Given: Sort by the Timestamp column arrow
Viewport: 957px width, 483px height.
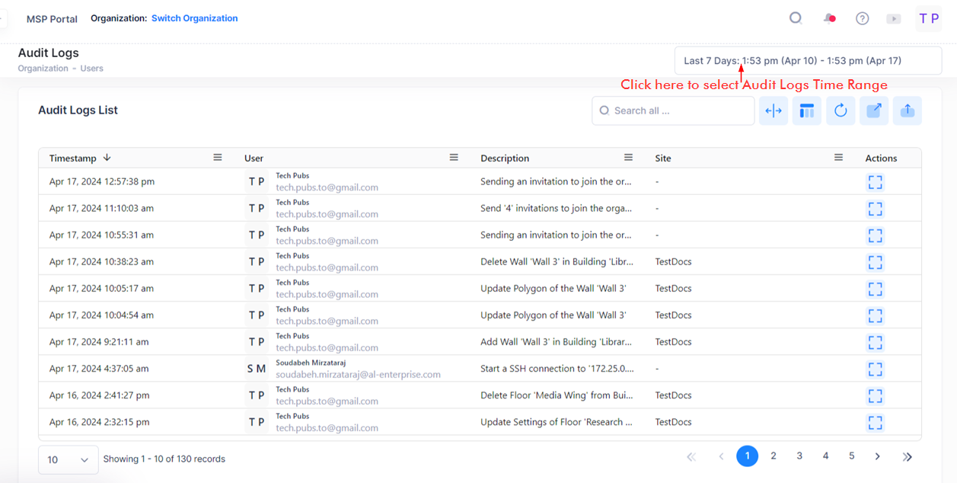Looking at the screenshot, I should (107, 158).
